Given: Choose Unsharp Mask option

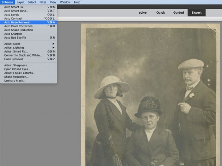Looking at the screenshot, I should pyautogui.click(x=29, y=81).
